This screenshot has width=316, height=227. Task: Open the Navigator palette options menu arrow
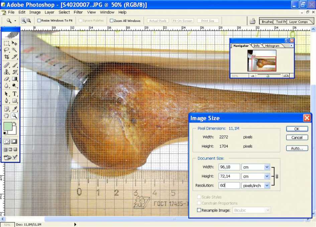291,46
